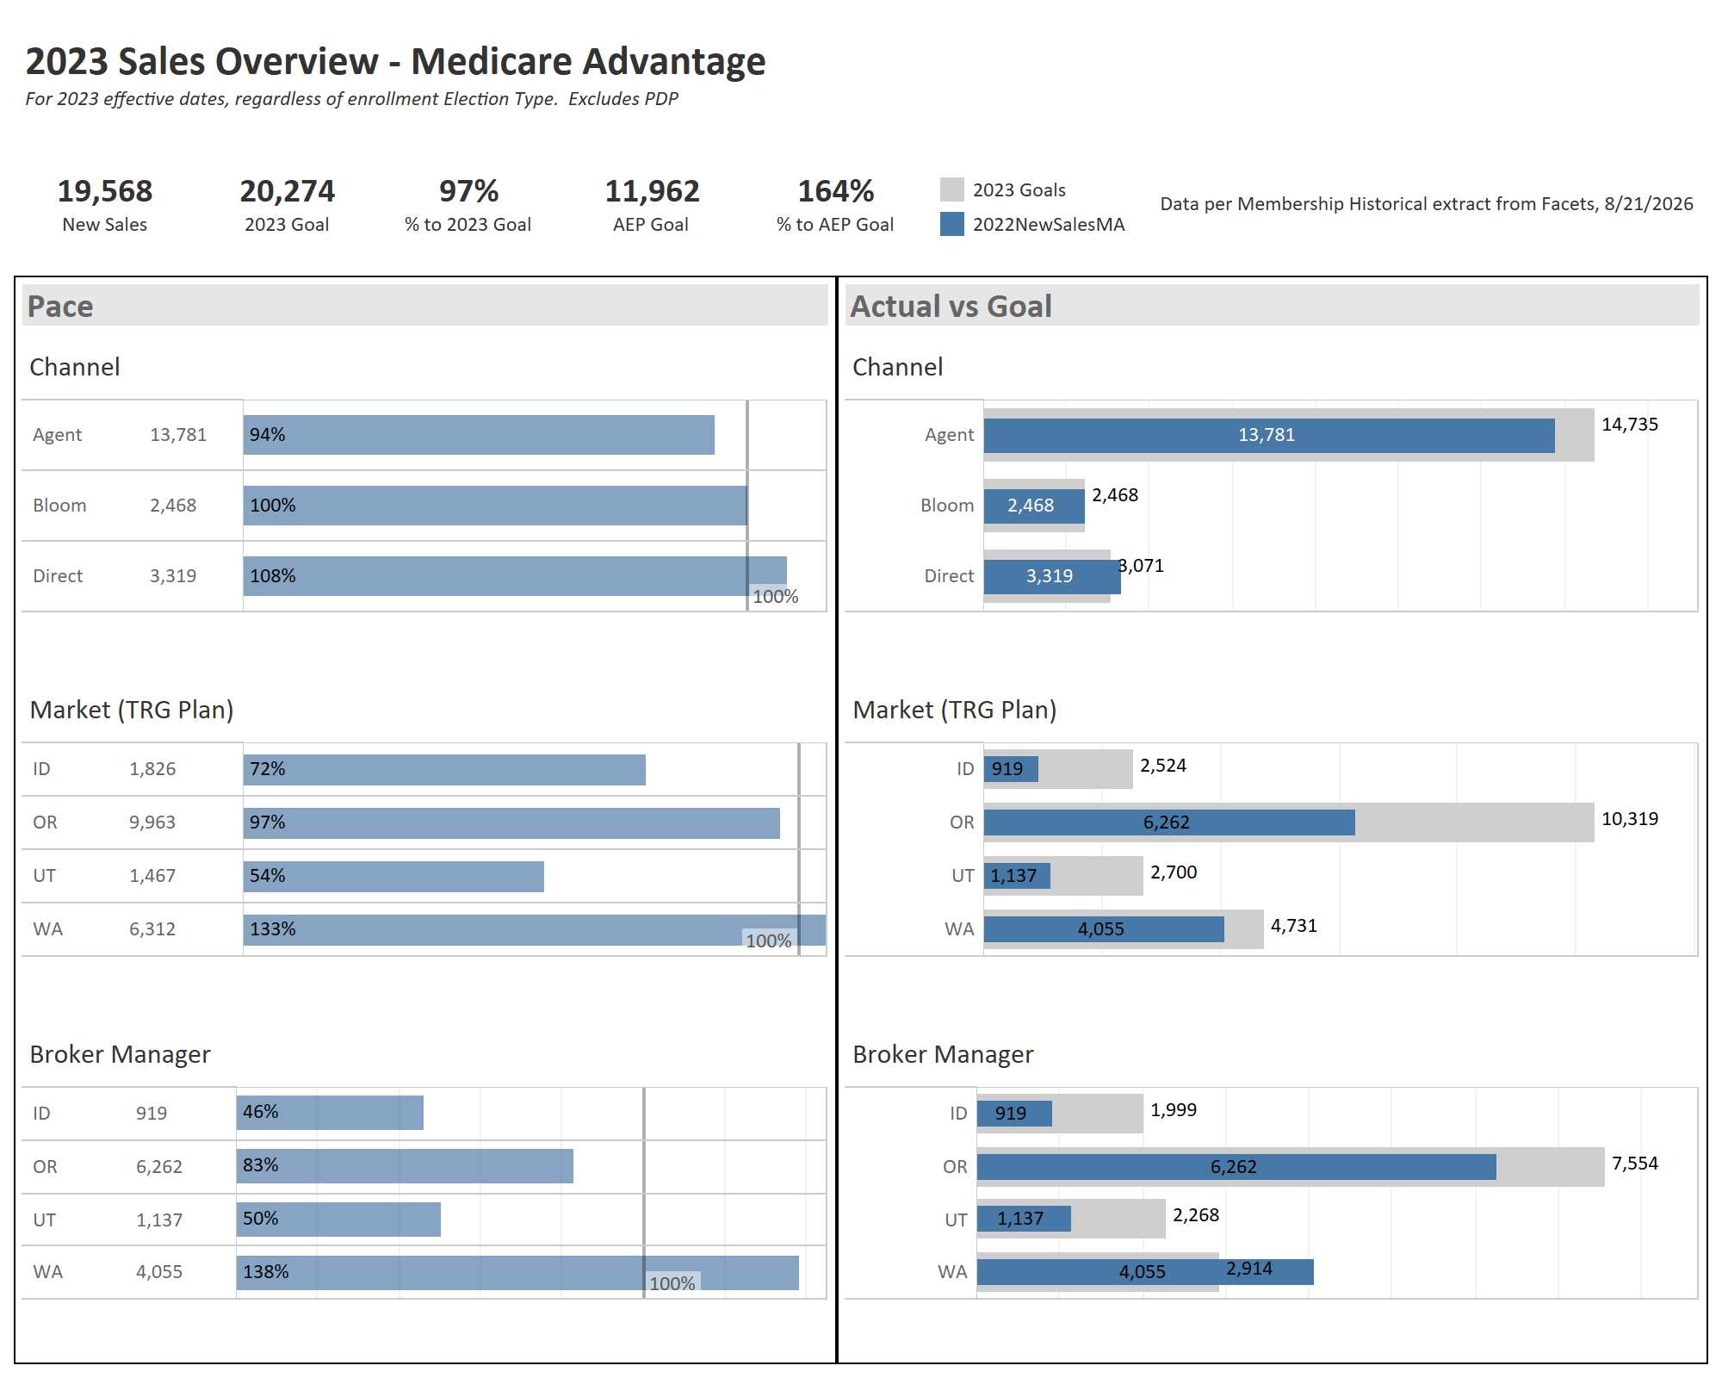
Task: Click the ID broker goal label 1,999
Action: [1174, 1110]
